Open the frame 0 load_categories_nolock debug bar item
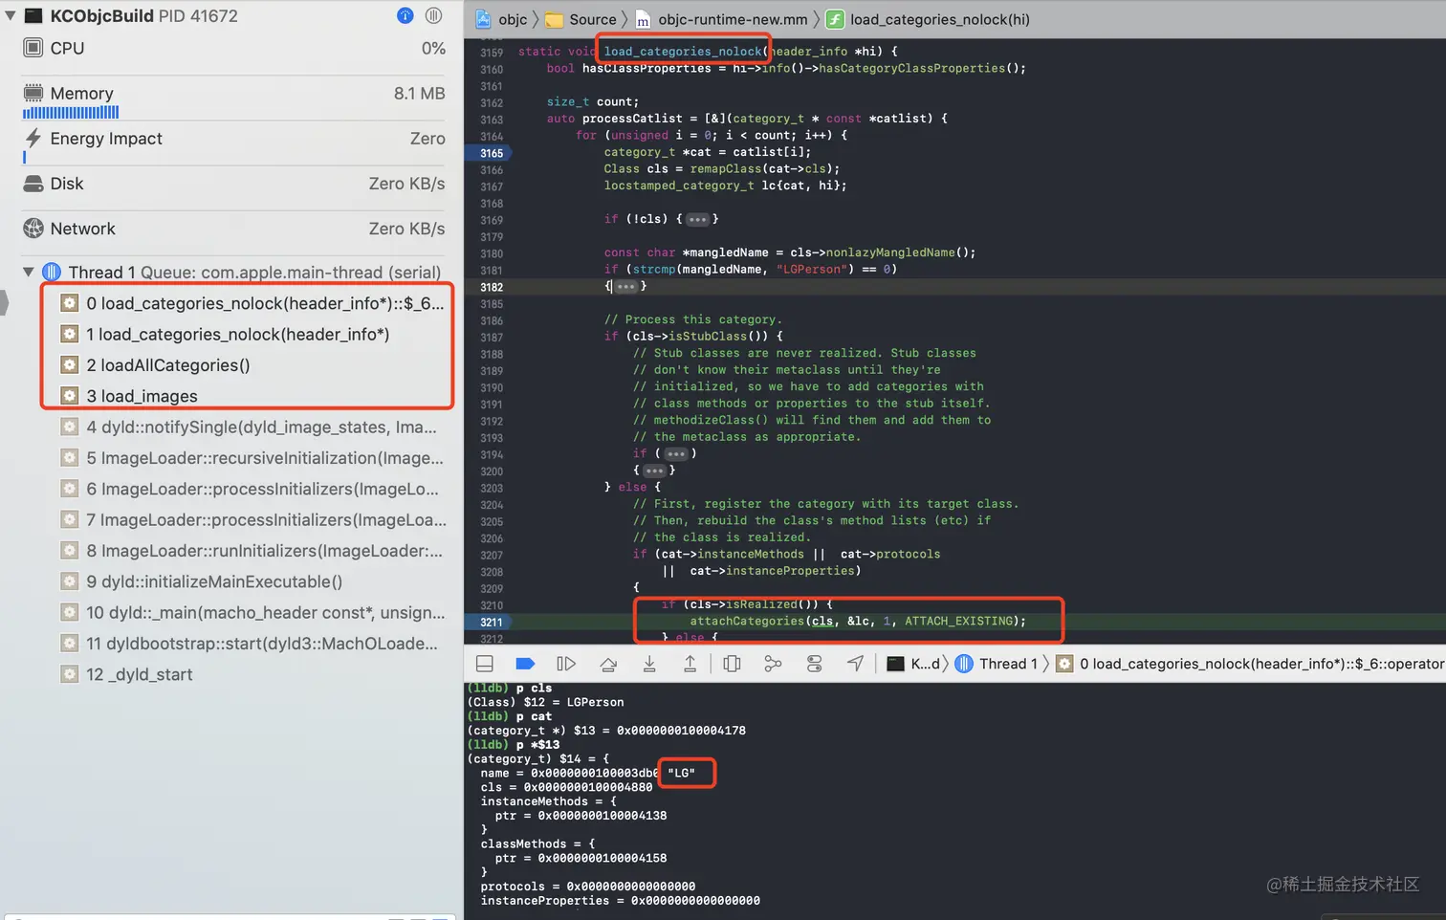The width and height of the screenshot is (1446, 920). tap(1250, 664)
